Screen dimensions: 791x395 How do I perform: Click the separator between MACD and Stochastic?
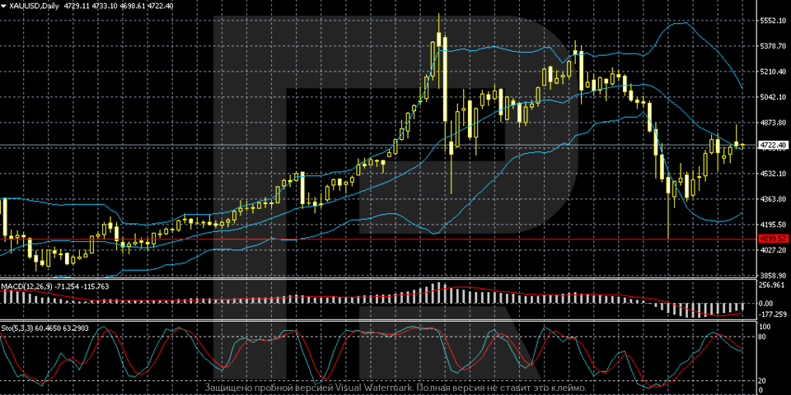click(379, 321)
